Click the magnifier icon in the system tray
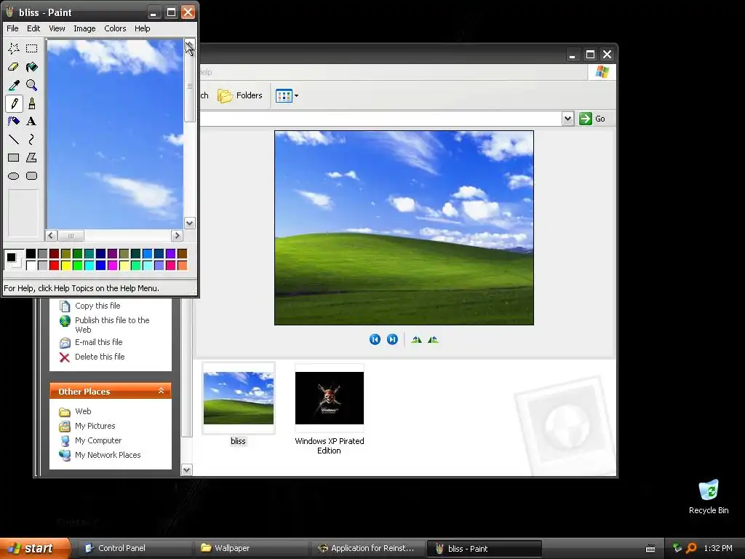745x559 pixels. [691, 548]
